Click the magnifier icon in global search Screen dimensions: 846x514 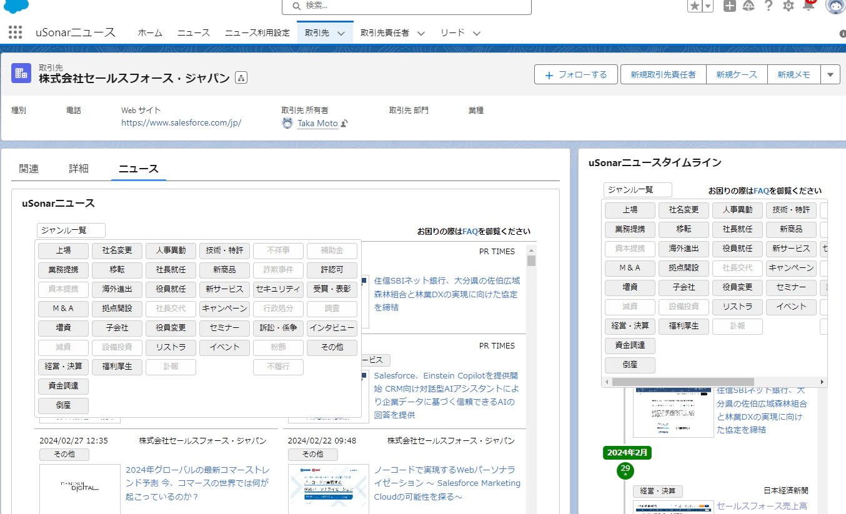pos(296,6)
